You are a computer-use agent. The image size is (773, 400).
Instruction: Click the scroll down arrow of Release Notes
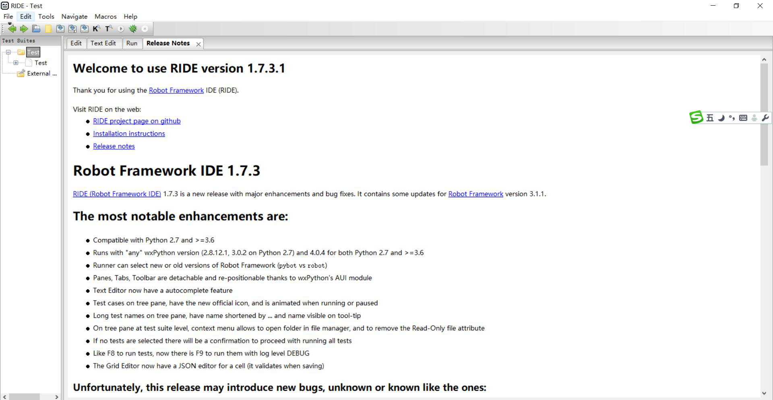tap(764, 393)
